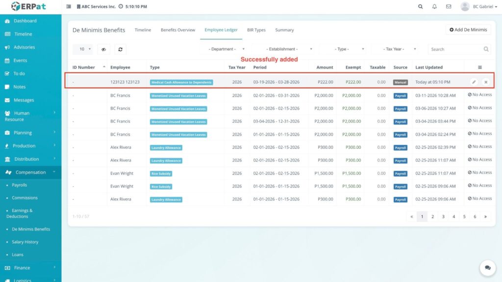Open the mail envelope icon
502x282 pixels.
(448, 7)
